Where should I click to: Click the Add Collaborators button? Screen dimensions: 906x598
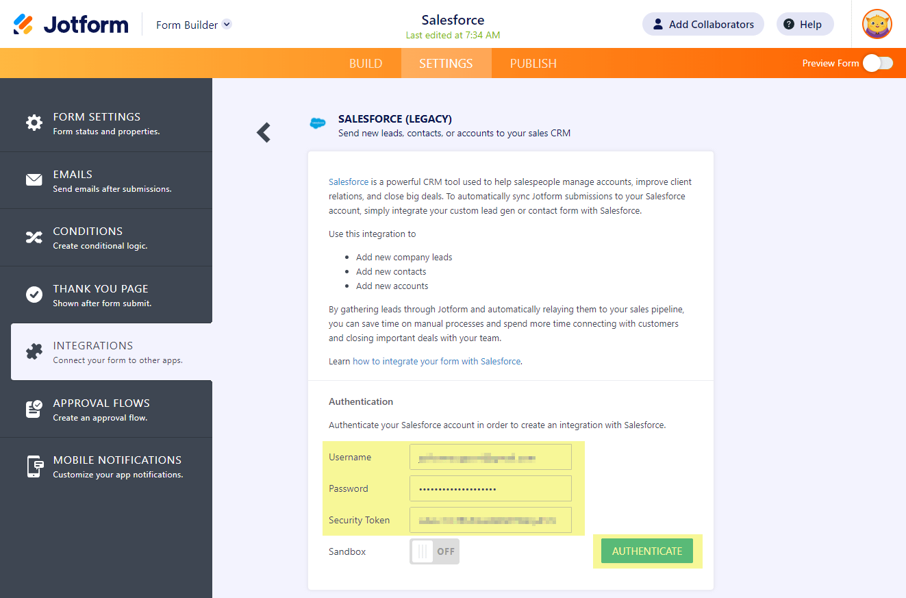coord(703,24)
